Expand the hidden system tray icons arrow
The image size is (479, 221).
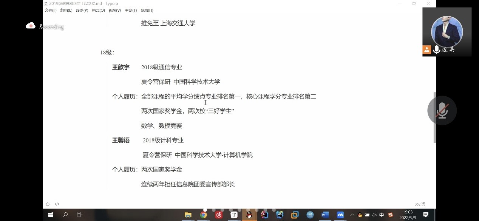(352, 215)
